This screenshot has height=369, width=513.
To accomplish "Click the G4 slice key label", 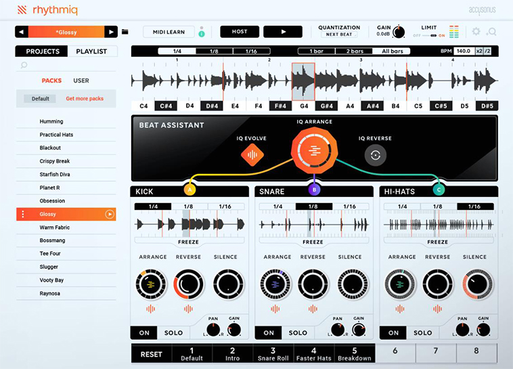I will 304,106.
